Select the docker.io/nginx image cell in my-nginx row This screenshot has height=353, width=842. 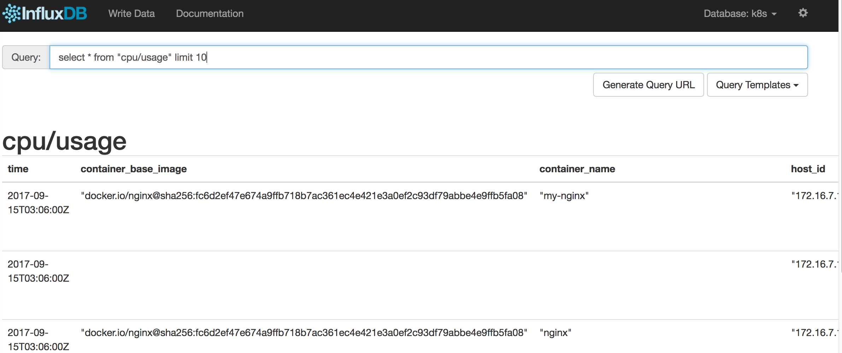click(304, 196)
